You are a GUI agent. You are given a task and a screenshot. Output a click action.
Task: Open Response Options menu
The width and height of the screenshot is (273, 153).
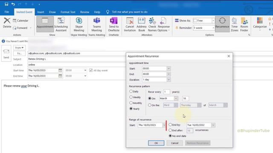click(x=163, y=24)
